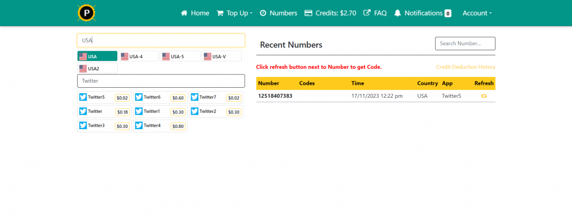Focus the country search field containing USA
The height and width of the screenshot is (223, 572).
pyautogui.click(x=161, y=40)
